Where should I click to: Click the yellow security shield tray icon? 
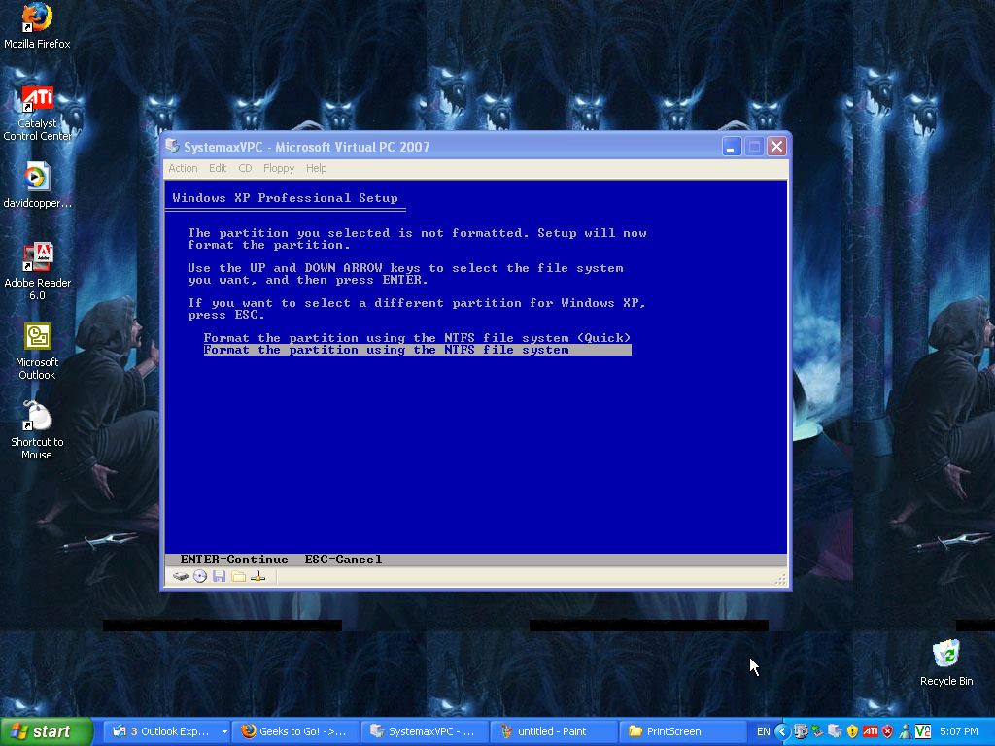click(x=852, y=731)
